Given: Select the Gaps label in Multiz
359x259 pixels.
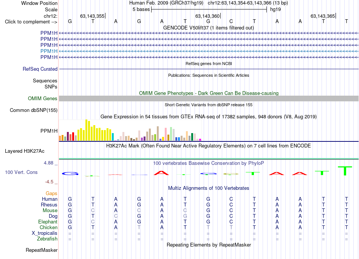Looking at the screenshot, I should [x=51, y=194].
